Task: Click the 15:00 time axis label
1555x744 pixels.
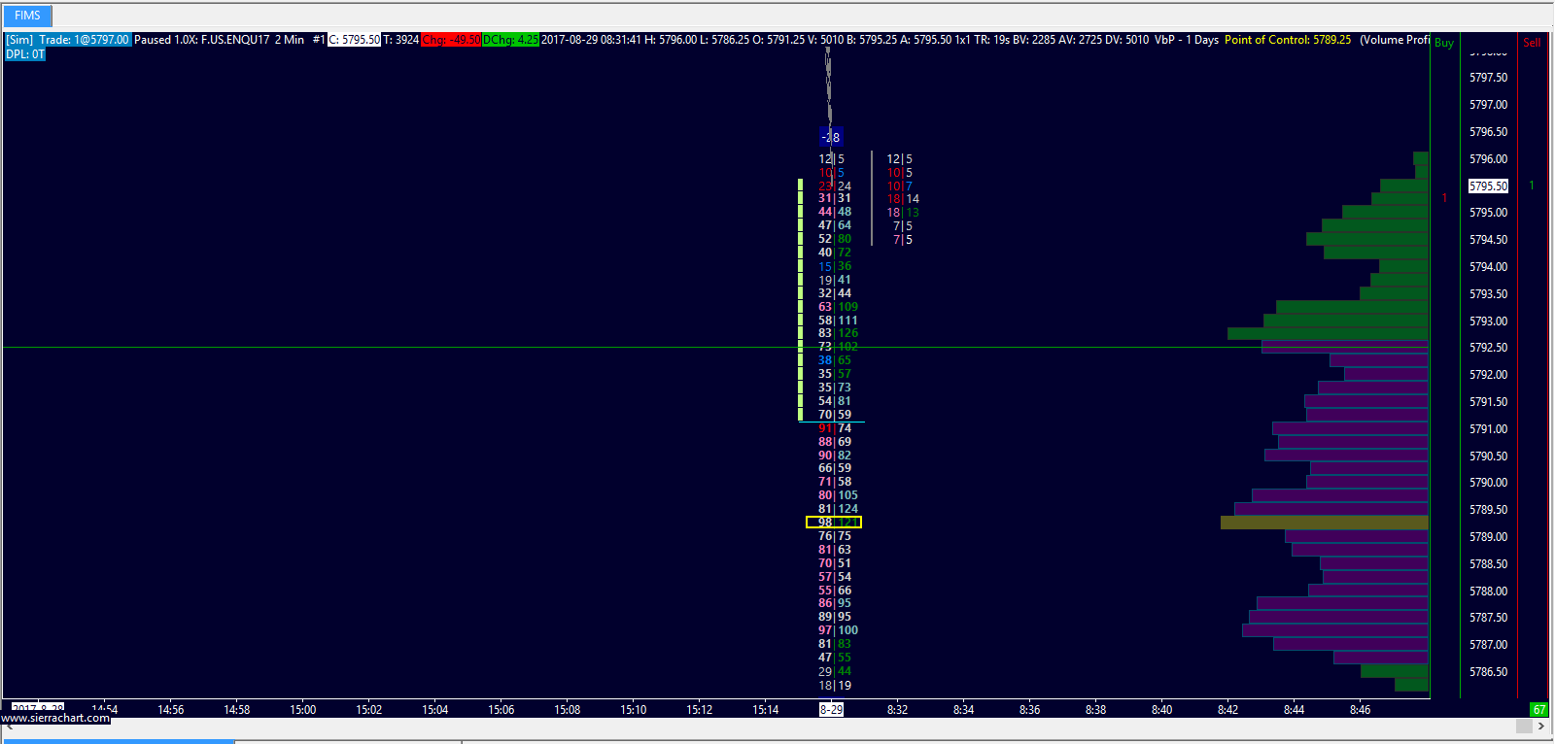Action: click(x=303, y=710)
